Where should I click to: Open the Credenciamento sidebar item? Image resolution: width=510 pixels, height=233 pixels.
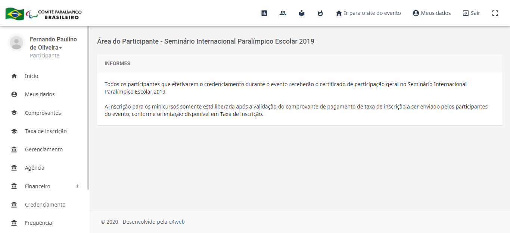pyautogui.click(x=45, y=205)
